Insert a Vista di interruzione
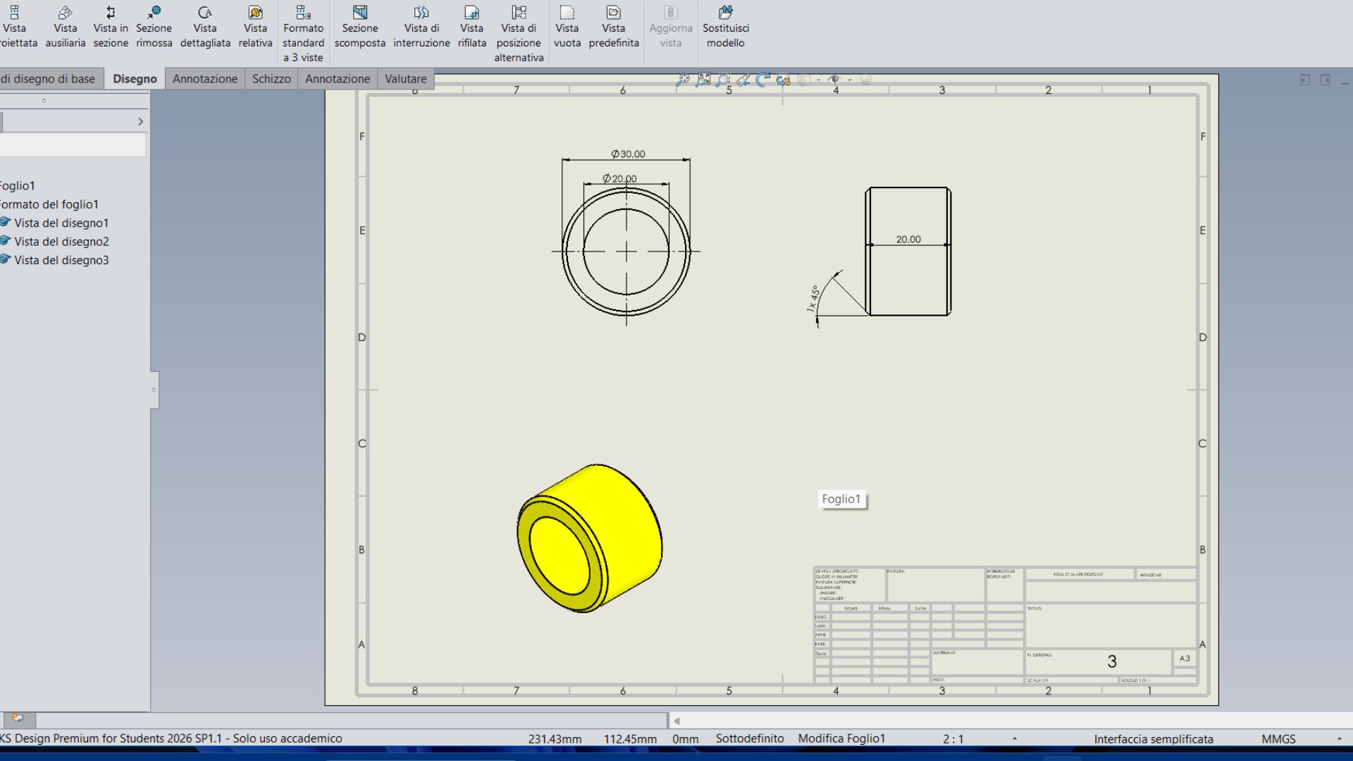Screen dimensions: 1353x761 [421, 27]
